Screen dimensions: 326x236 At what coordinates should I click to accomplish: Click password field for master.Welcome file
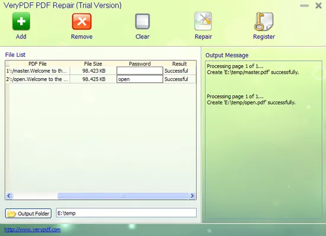[x=140, y=71]
